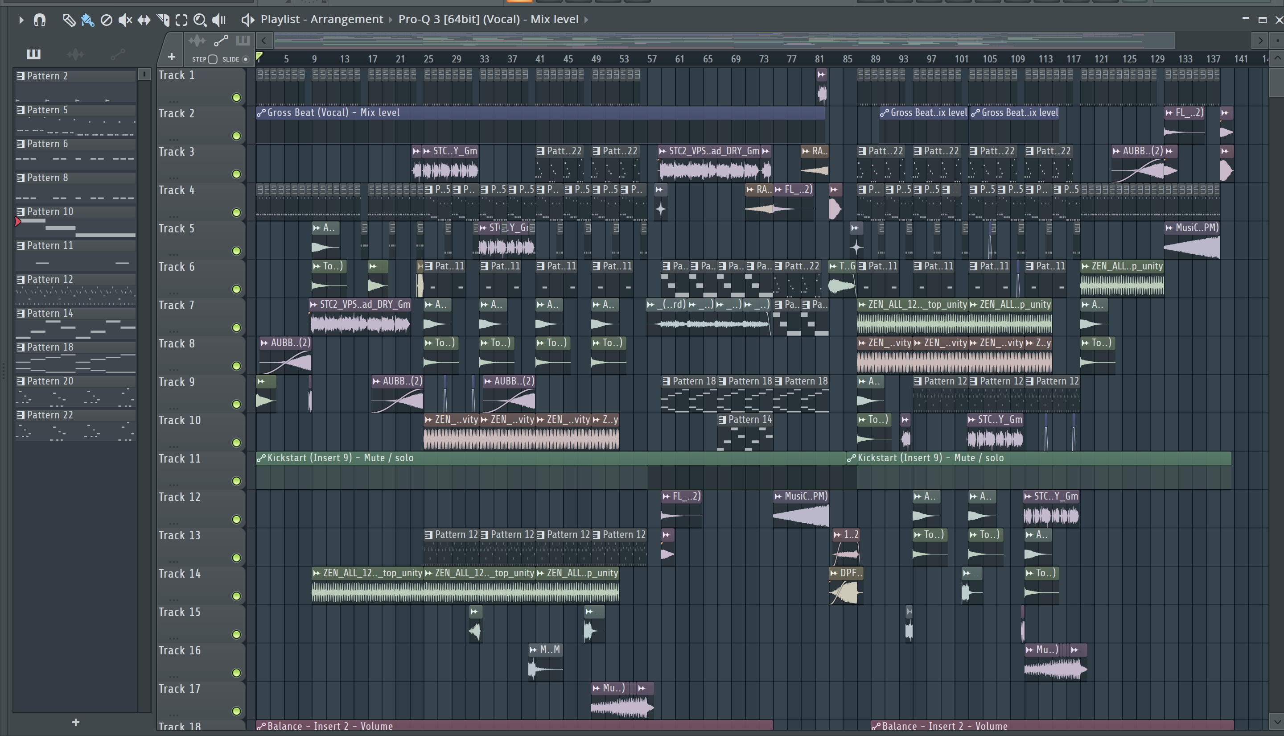Screen dimensions: 1284x736
Task: Click the audio clip focus icon
Action: click(197, 41)
